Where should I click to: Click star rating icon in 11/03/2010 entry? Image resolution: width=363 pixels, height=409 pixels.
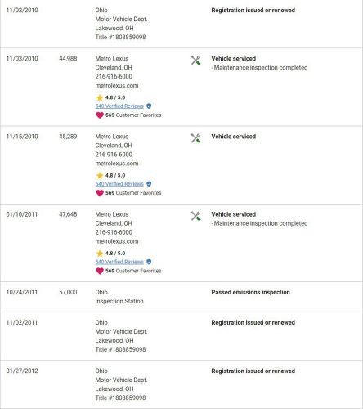(x=100, y=97)
